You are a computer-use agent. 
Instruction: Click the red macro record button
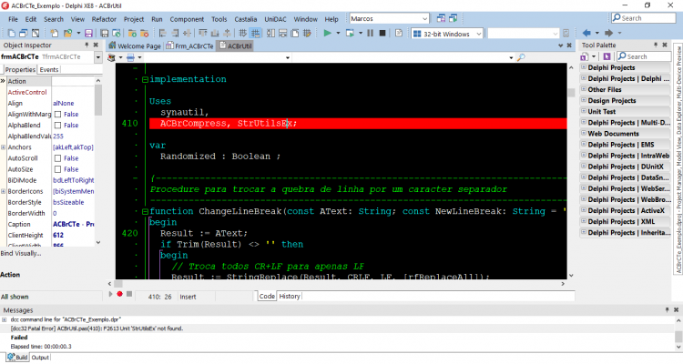(x=120, y=294)
